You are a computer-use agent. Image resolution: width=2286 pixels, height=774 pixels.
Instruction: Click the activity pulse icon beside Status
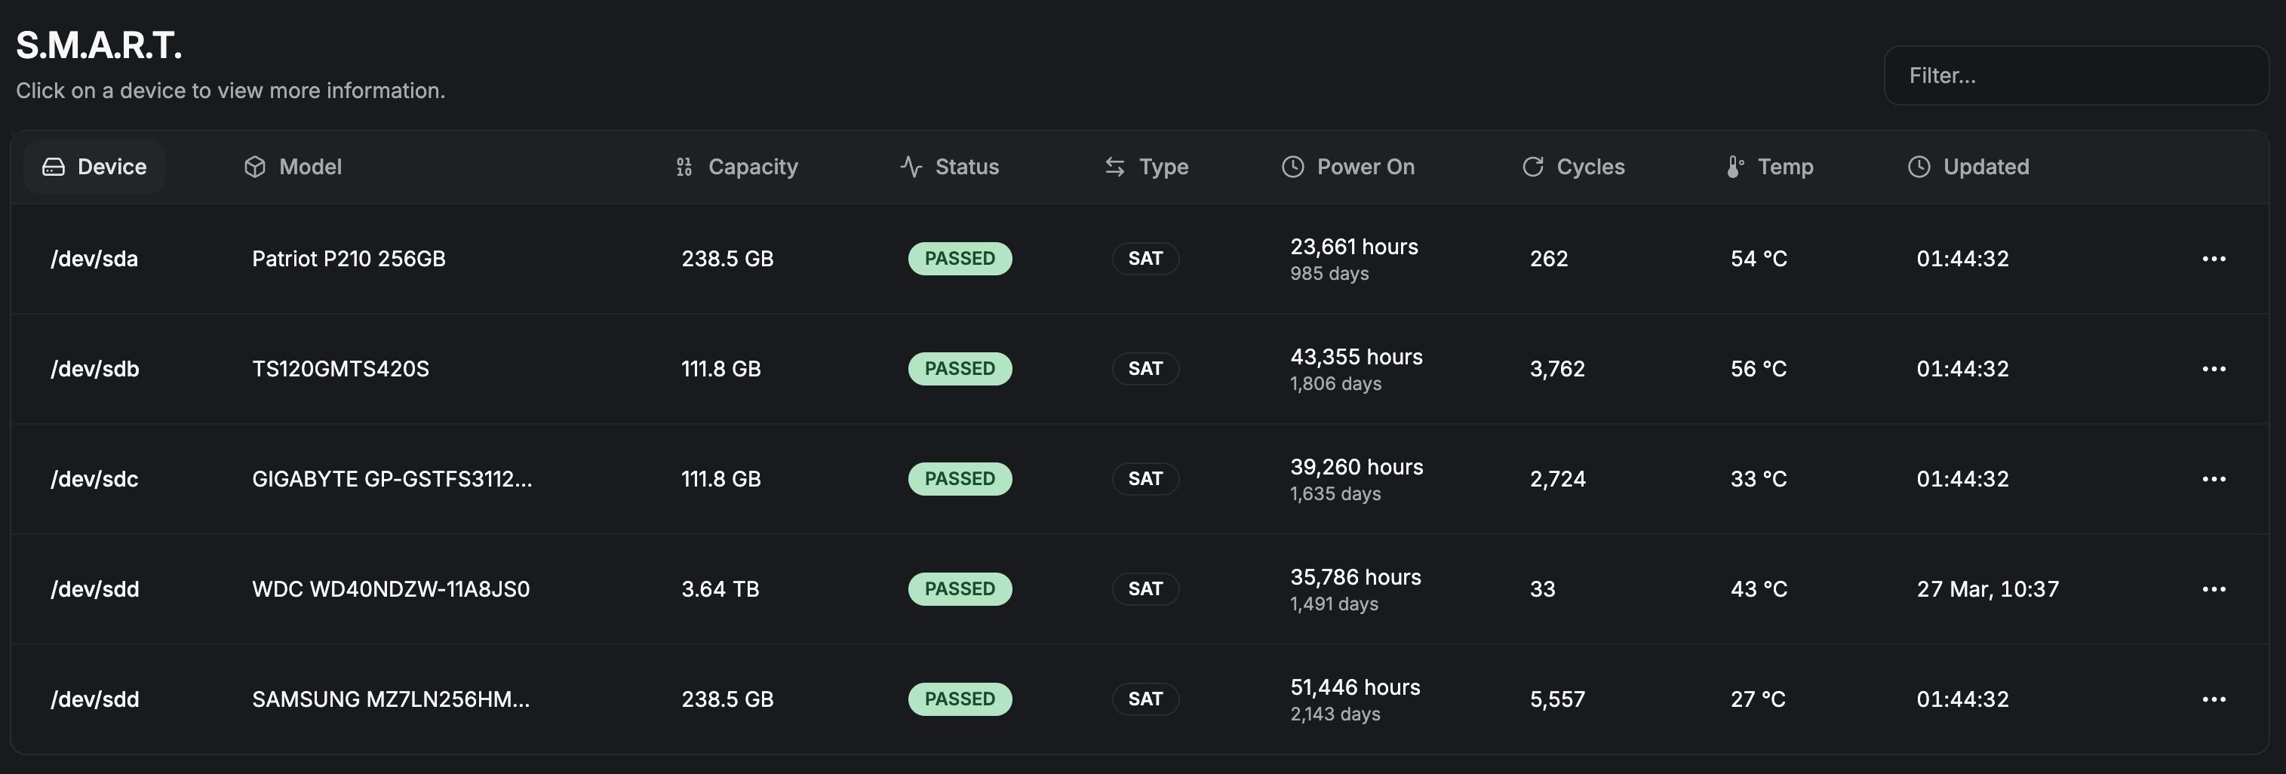tap(911, 167)
